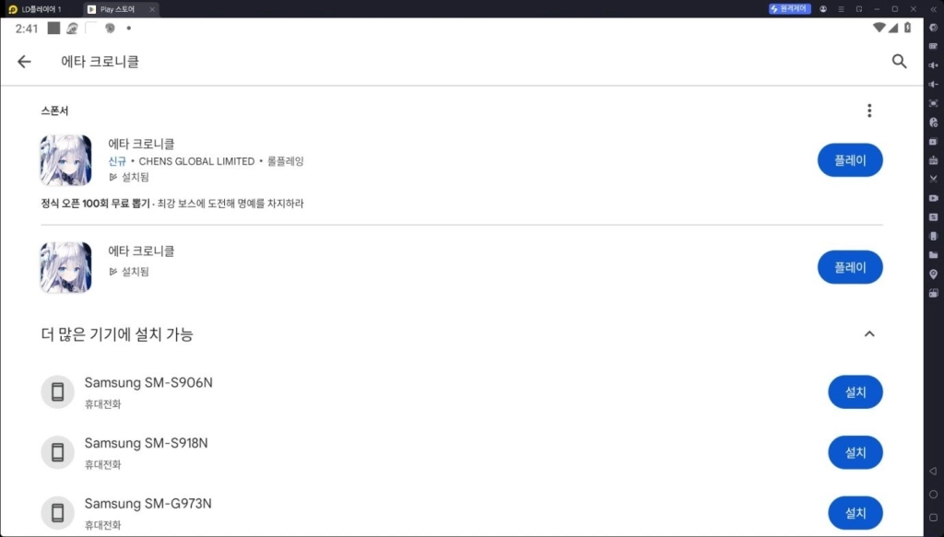Image resolution: width=944 pixels, height=537 pixels.
Task: Open the shared folder icon in sidebar
Action: coord(933,255)
